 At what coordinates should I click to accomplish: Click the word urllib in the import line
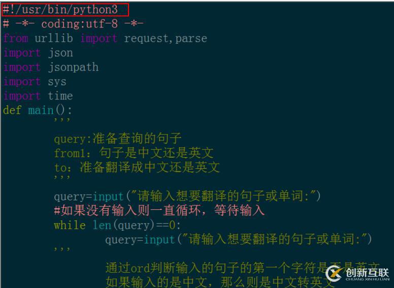(x=54, y=39)
